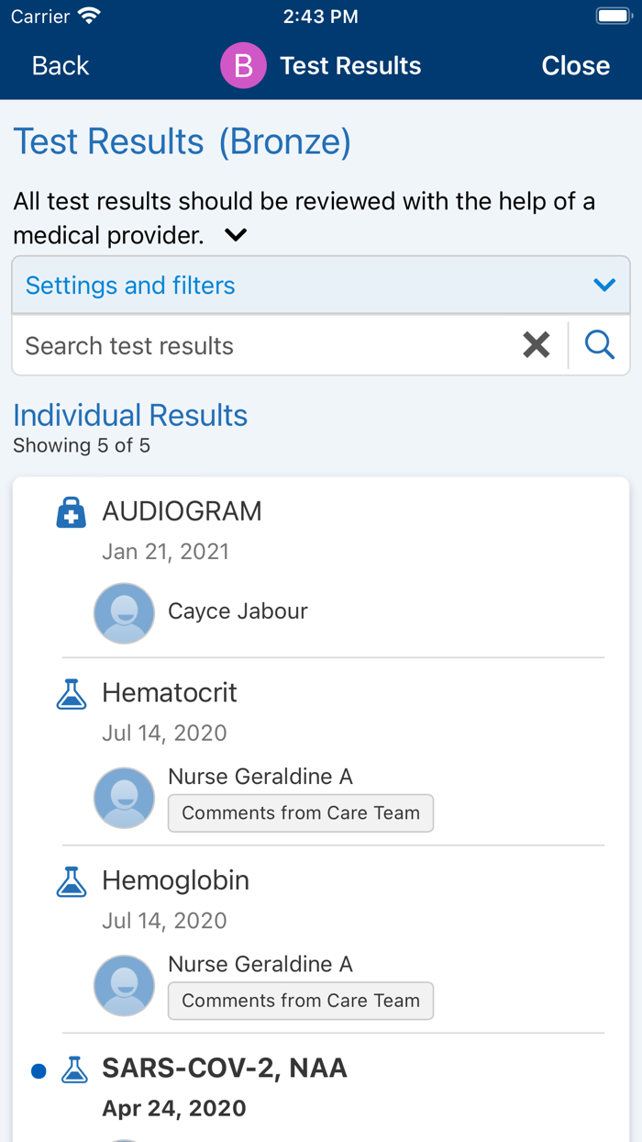642x1142 pixels.
Task: Tap the SARS-COV-2 flask icon
Action: coord(74,1069)
